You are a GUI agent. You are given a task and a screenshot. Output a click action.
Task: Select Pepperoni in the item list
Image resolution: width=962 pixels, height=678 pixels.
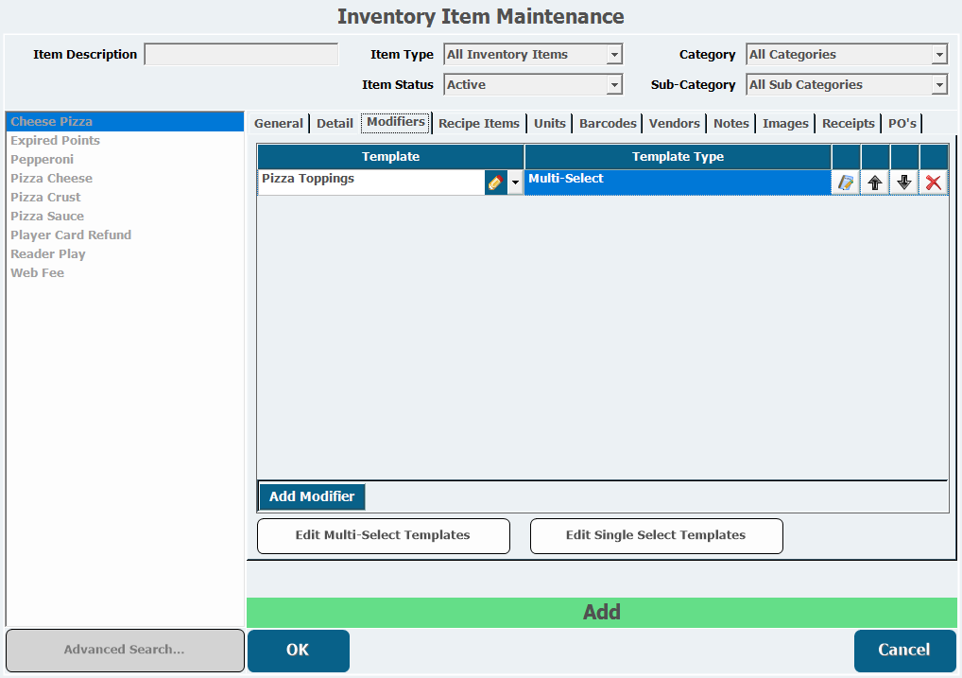tap(42, 159)
